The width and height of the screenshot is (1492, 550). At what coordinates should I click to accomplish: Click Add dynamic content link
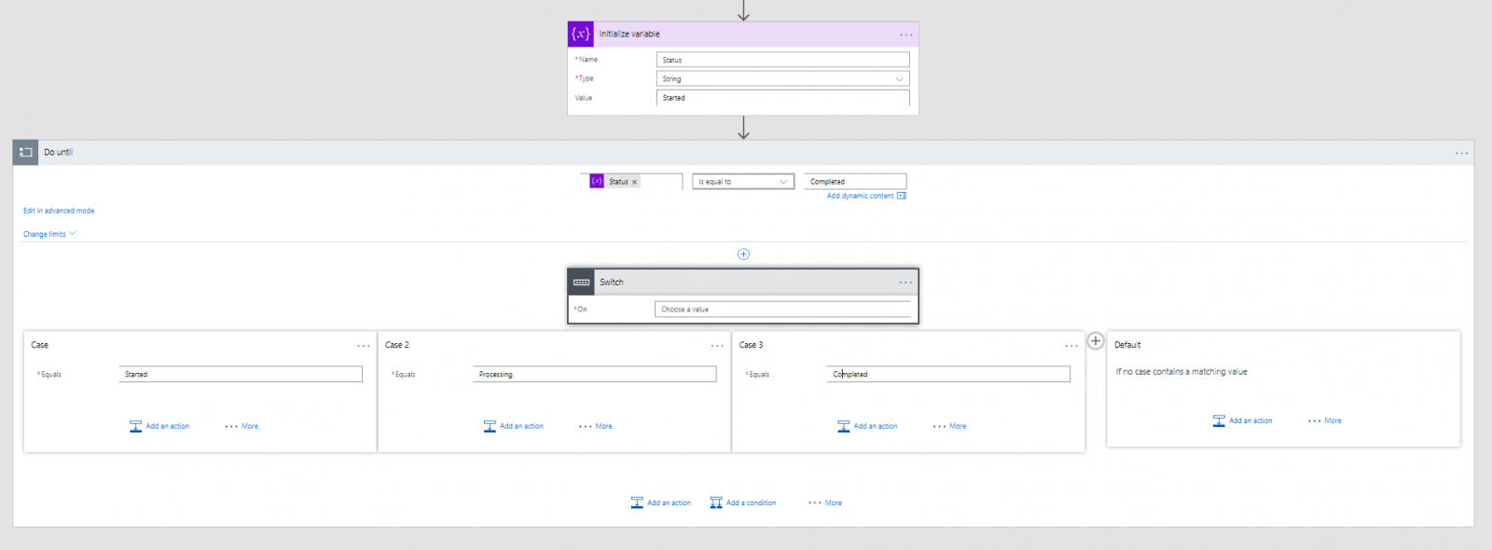(x=860, y=196)
